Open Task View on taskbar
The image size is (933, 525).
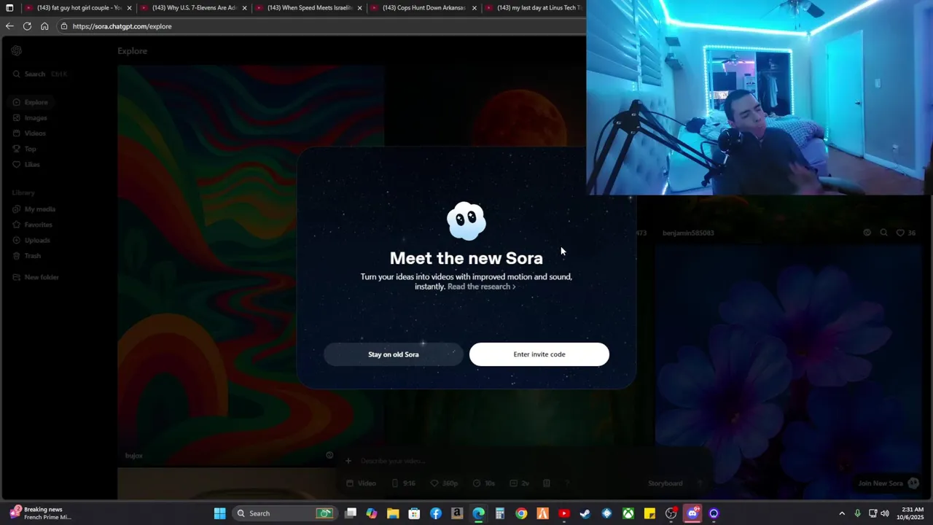tap(351, 513)
